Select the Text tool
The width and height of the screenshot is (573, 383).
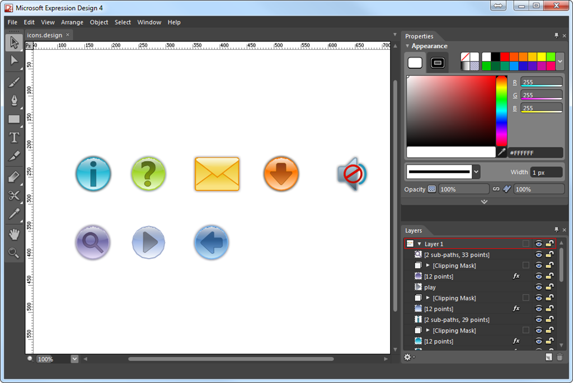(14, 138)
